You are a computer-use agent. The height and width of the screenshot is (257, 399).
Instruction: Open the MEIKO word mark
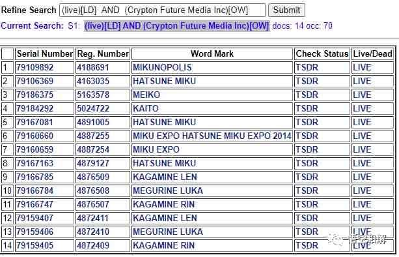pyautogui.click(x=146, y=95)
